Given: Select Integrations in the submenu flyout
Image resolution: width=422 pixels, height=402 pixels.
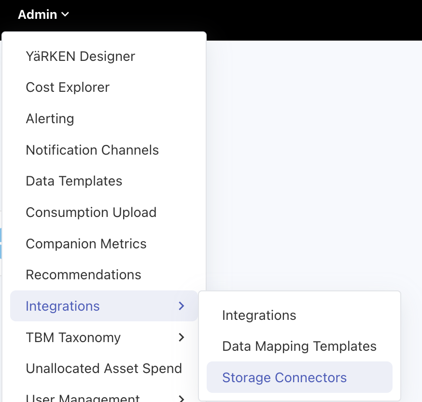Looking at the screenshot, I should [x=259, y=316].
